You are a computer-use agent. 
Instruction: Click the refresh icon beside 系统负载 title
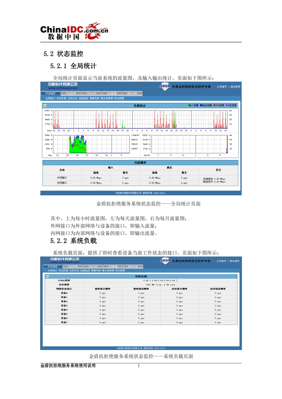47,276
